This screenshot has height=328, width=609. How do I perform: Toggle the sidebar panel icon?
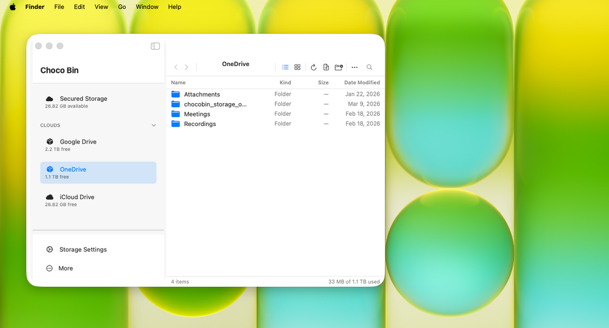tap(155, 46)
